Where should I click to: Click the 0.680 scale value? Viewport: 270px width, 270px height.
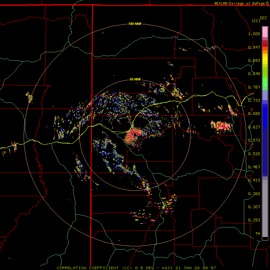[x=254, y=114]
